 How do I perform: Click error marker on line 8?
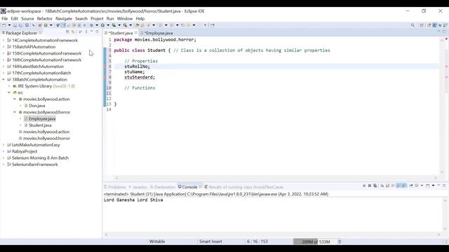pyautogui.click(x=105, y=77)
